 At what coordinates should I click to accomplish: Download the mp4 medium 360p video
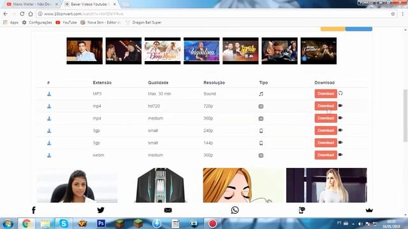point(326,118)
